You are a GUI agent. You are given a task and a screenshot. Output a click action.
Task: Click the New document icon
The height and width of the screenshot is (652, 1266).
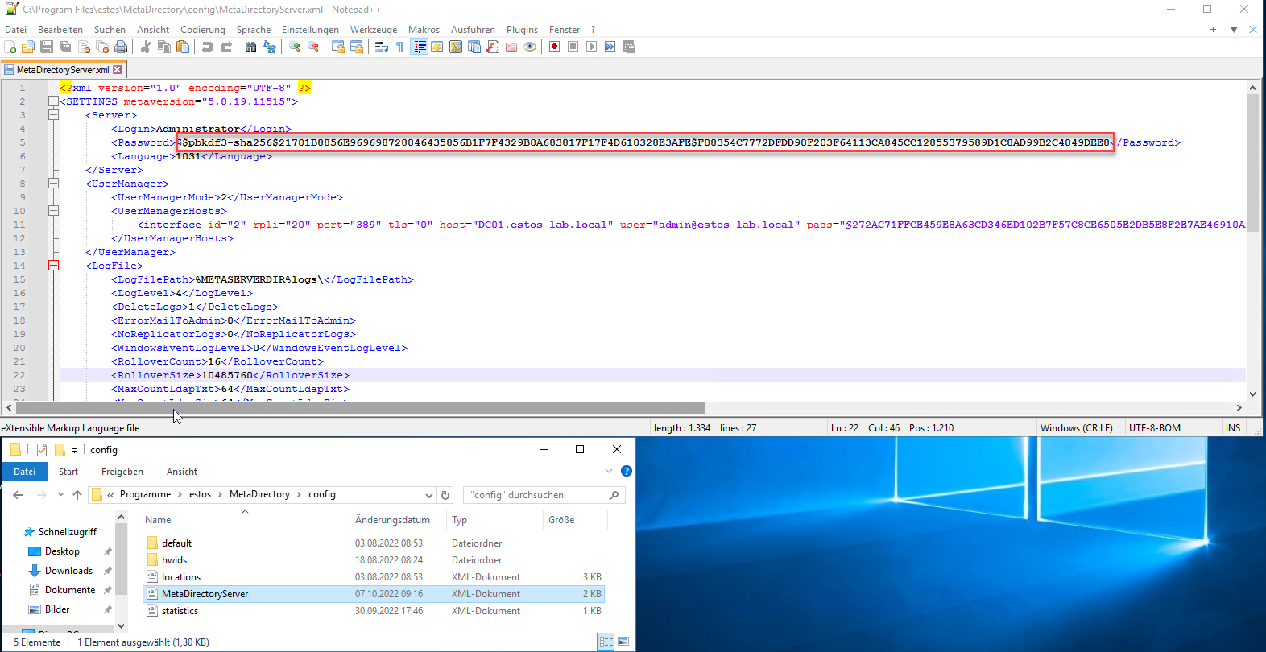point(10,47)
